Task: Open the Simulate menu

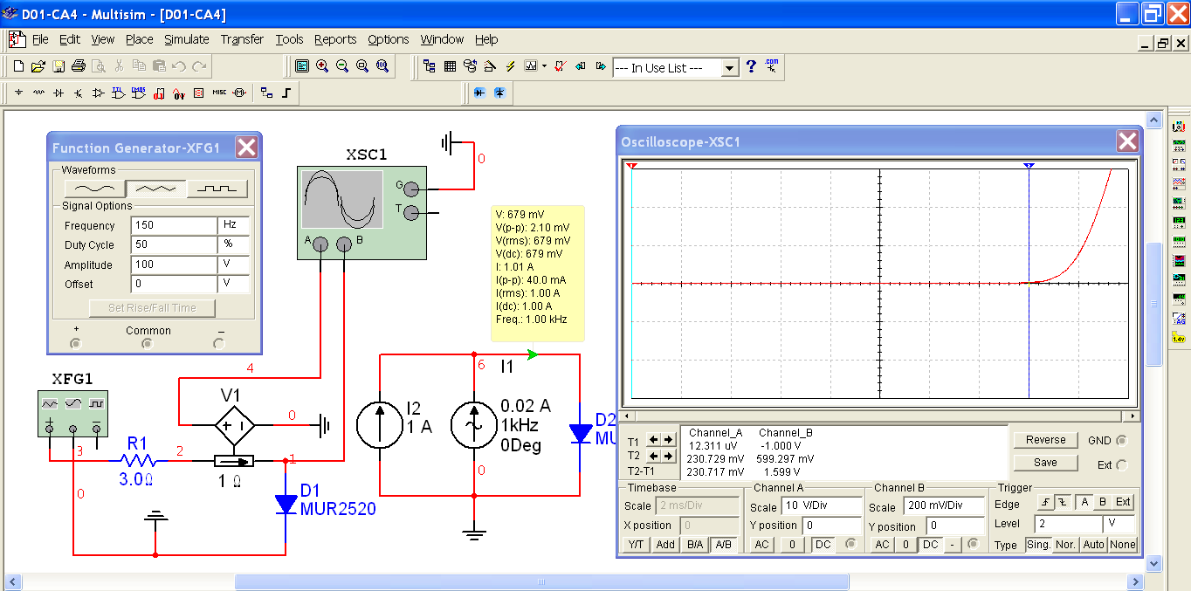Action: (x=187, y=39)
